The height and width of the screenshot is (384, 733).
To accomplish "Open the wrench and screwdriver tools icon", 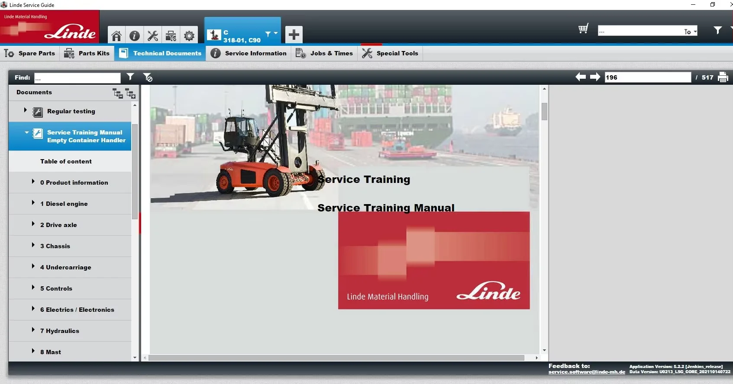I will pos(153,35).
